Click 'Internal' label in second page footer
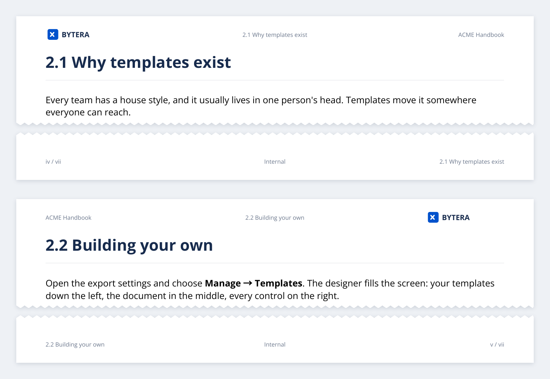 point(275,344)
